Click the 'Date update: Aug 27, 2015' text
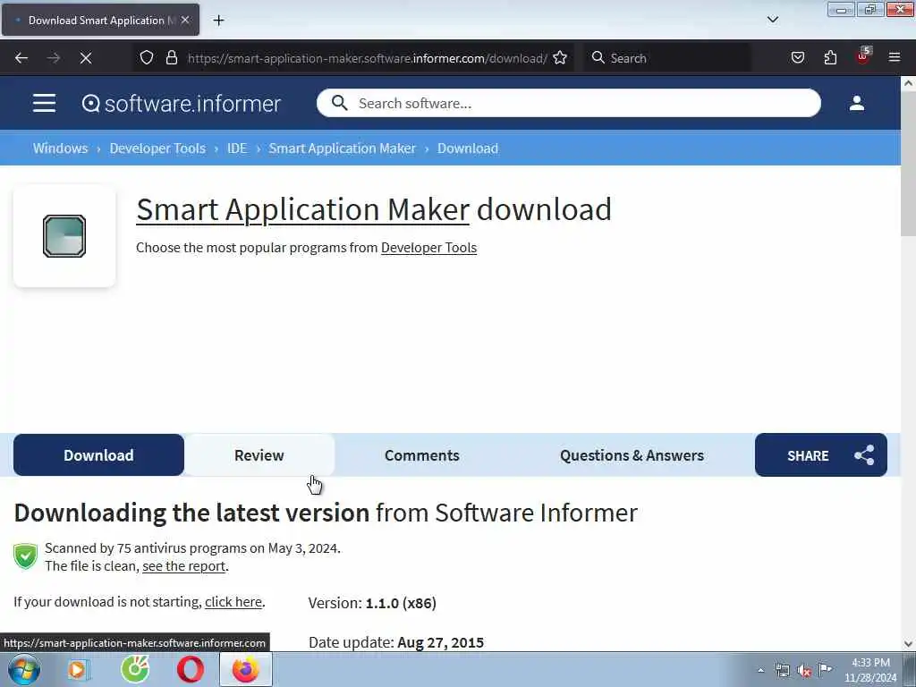 pyautogui.click(x=396, y=642)
